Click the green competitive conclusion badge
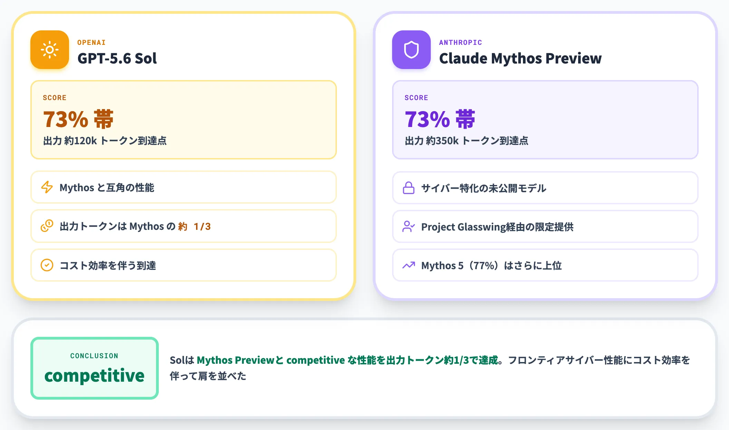 (x=95, y=368)
